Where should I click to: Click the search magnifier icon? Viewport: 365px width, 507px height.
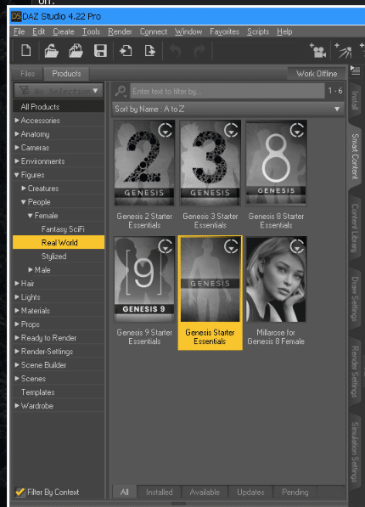click(121, 91)
